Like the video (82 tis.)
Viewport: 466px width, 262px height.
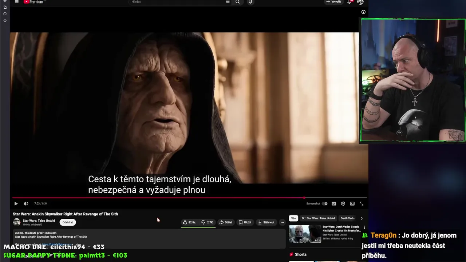tap(189, 222)
